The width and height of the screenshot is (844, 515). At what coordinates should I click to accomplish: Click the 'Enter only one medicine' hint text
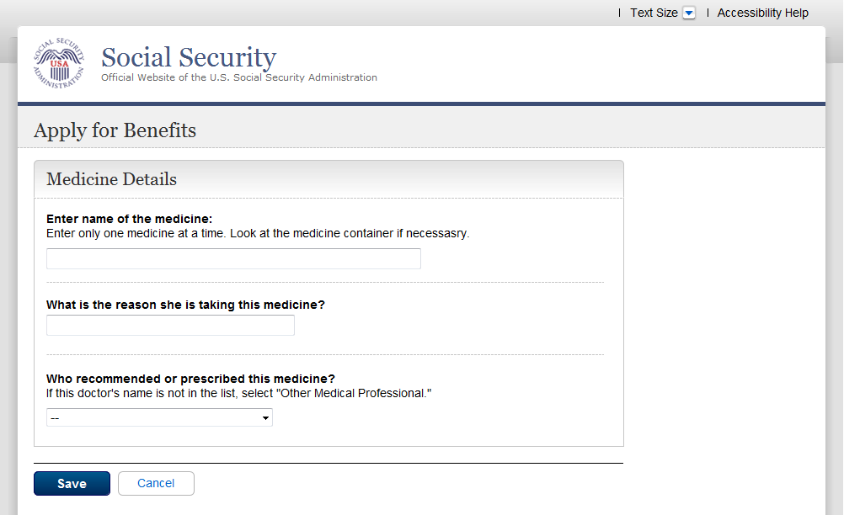click(x=258, y=233)
